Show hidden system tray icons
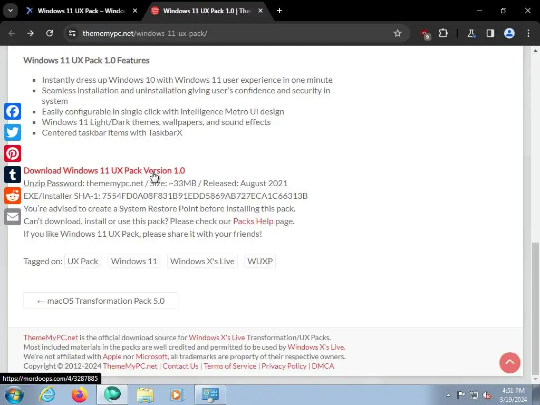Viewport: 540px width, 405px height. [x=448, y=395]
